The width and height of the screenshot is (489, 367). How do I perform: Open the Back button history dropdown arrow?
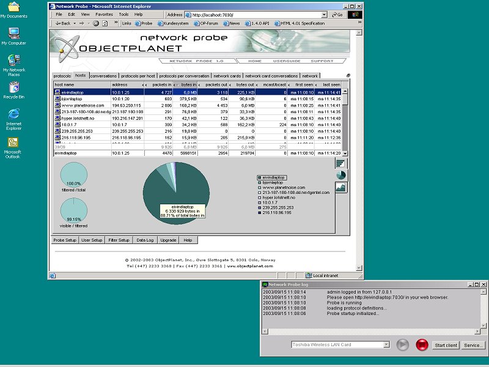pos(75,23)
